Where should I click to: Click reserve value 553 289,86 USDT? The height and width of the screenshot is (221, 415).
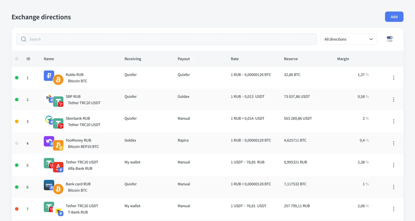[x=298, y=118]
